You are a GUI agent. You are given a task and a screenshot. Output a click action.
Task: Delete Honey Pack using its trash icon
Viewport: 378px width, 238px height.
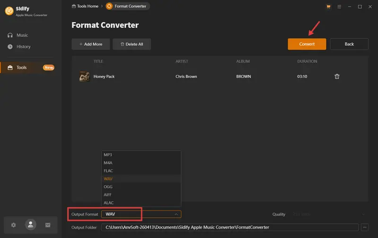click(337, 77)
